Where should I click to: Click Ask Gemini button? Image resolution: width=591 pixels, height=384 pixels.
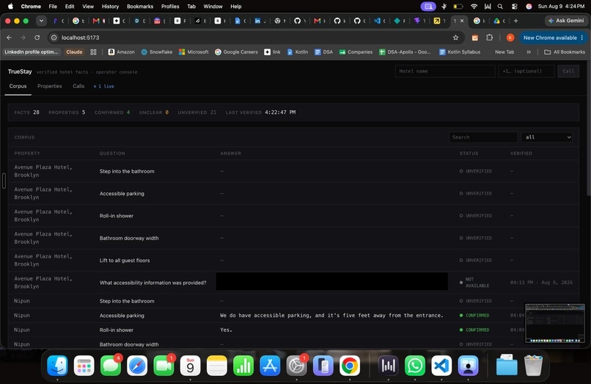566,21
